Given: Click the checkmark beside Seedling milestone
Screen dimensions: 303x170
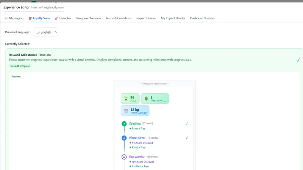Looking at the screenshot, I should click(x=187, y=124).
